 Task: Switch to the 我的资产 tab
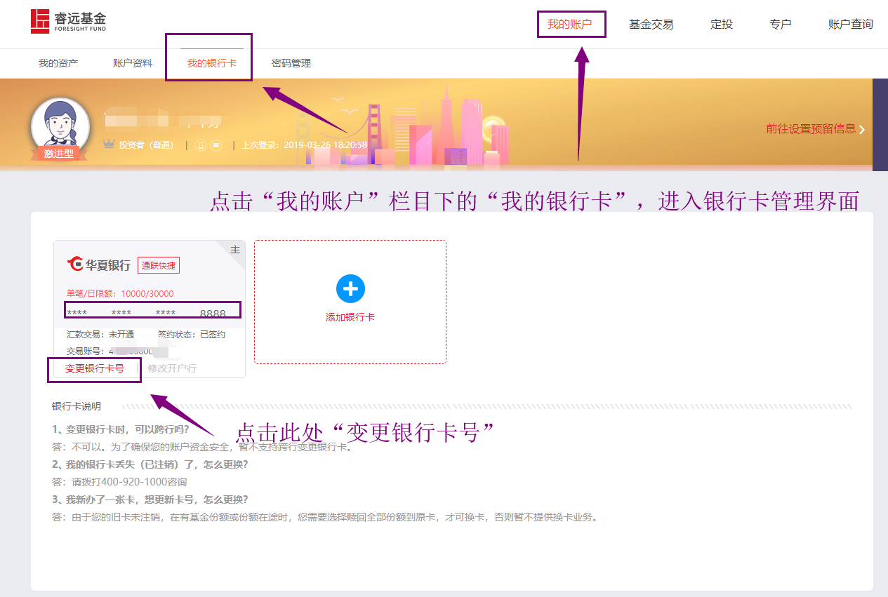58,63
